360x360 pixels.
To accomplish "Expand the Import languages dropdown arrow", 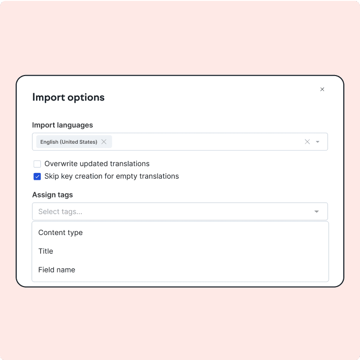I will click(318, 142).
